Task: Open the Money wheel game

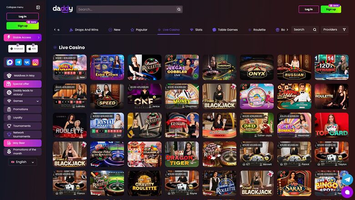Action: [x=182, y=96]
